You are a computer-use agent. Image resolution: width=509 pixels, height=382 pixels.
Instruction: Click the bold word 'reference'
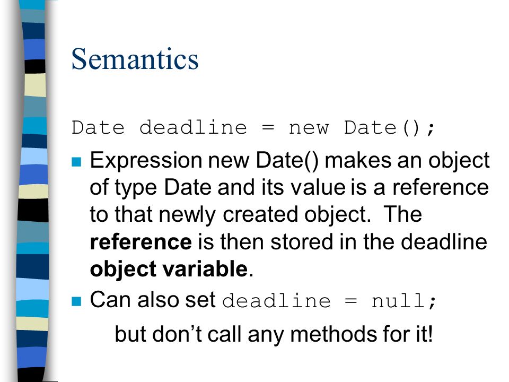[141, 242]
